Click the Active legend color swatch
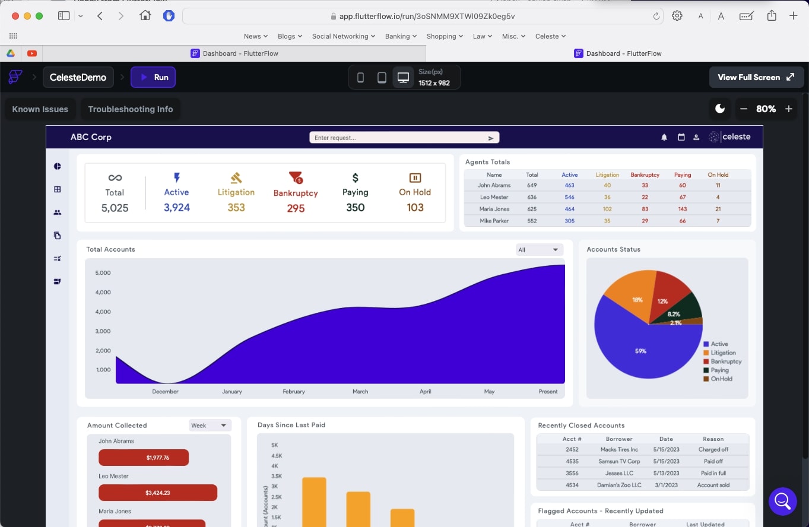 [706, 344]
